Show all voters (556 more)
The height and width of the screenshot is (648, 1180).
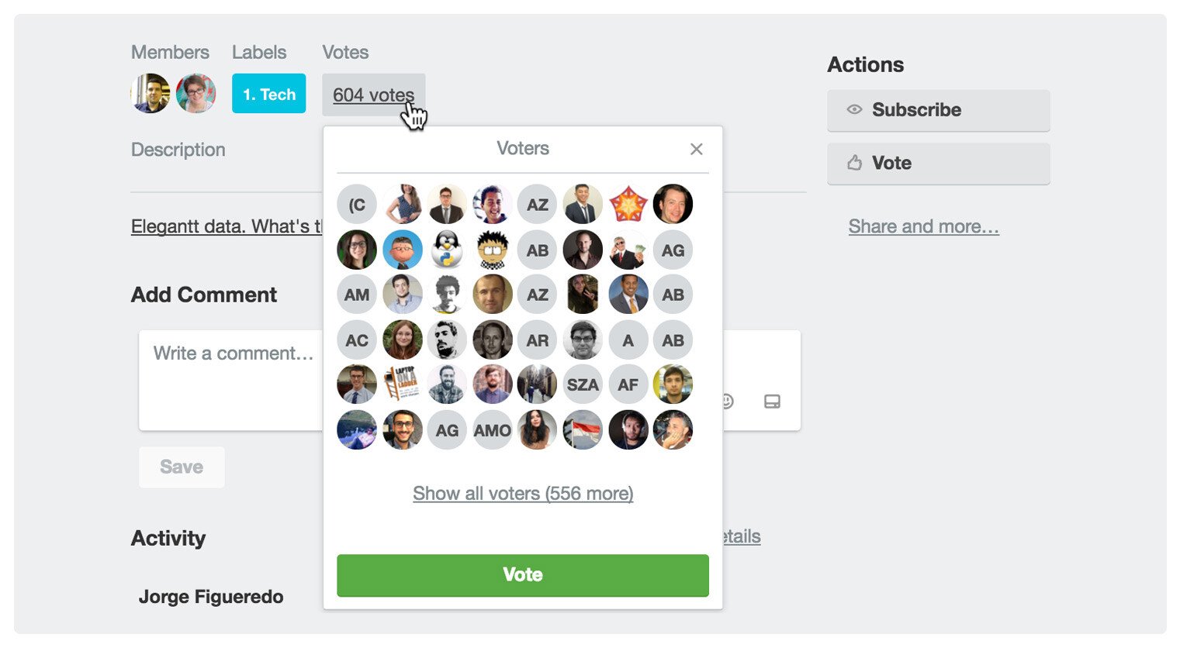tap(523, 494)
